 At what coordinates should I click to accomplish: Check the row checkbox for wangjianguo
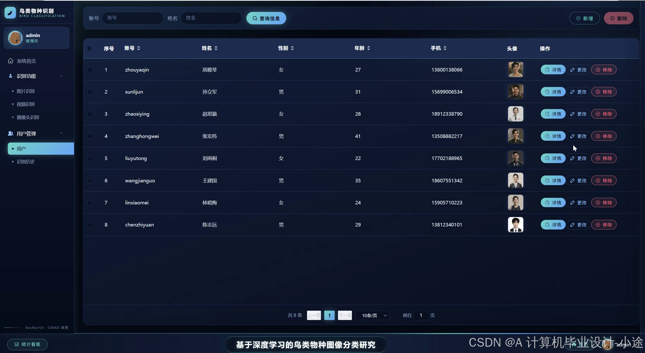point(90,181)
